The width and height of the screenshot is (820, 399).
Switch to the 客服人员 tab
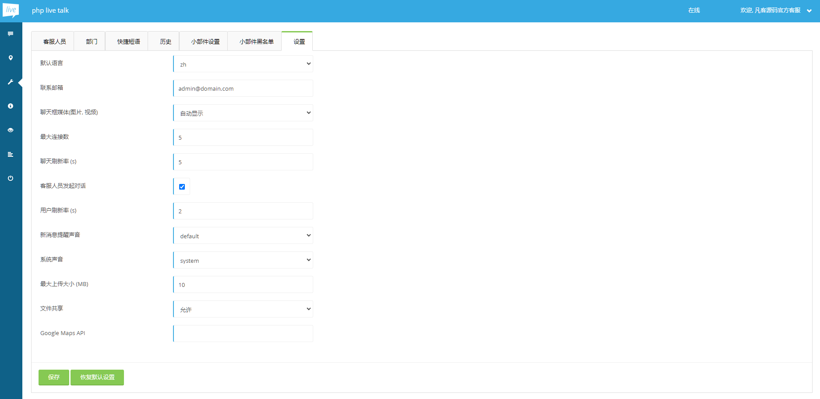click(x=54, y=42)
